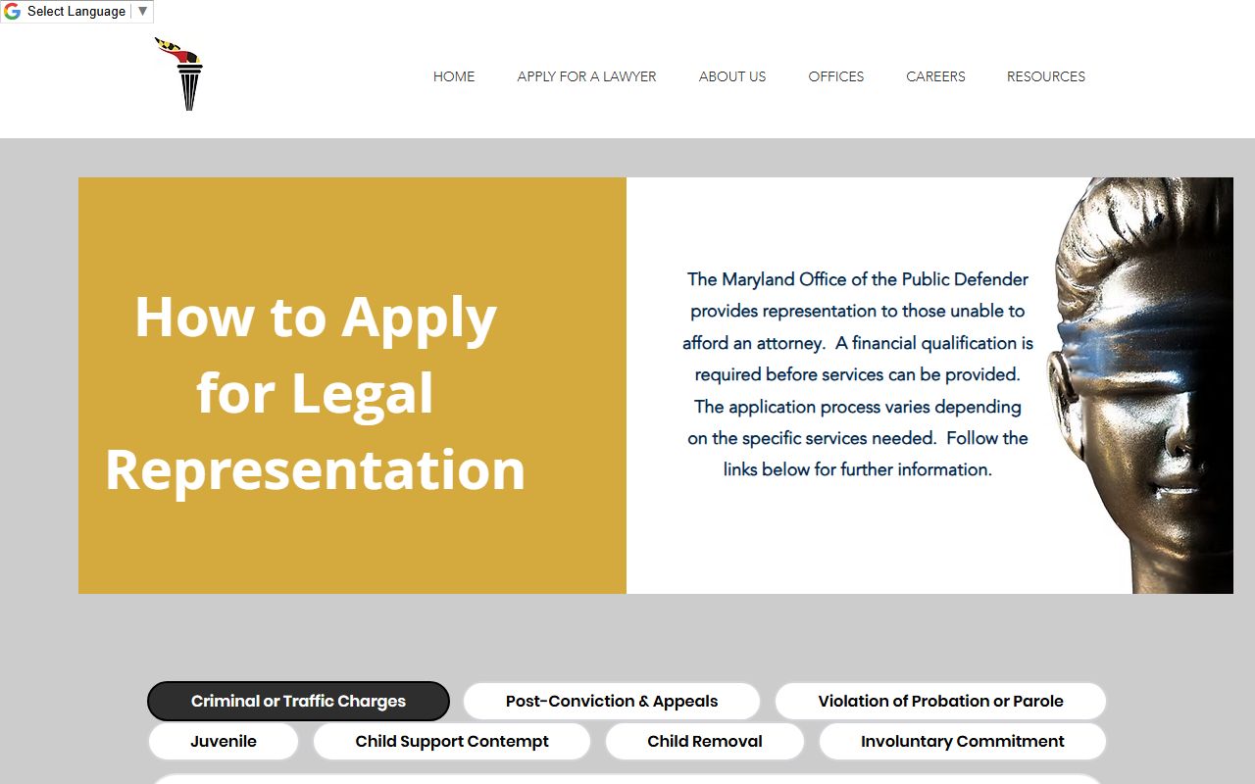Click the Maryland Office of the Public Defender paragraph
Image resolution: width=1255 pixels, height=784 pixels.
click(x=858, y=374)
